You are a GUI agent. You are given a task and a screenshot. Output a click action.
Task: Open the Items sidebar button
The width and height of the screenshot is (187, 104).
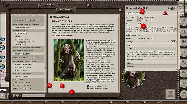tap(184, 63)
